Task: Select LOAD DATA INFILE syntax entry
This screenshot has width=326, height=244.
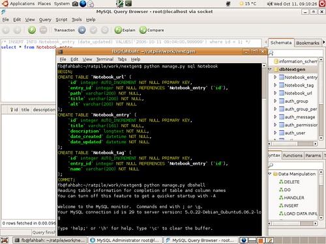Action: coord(298,213)
